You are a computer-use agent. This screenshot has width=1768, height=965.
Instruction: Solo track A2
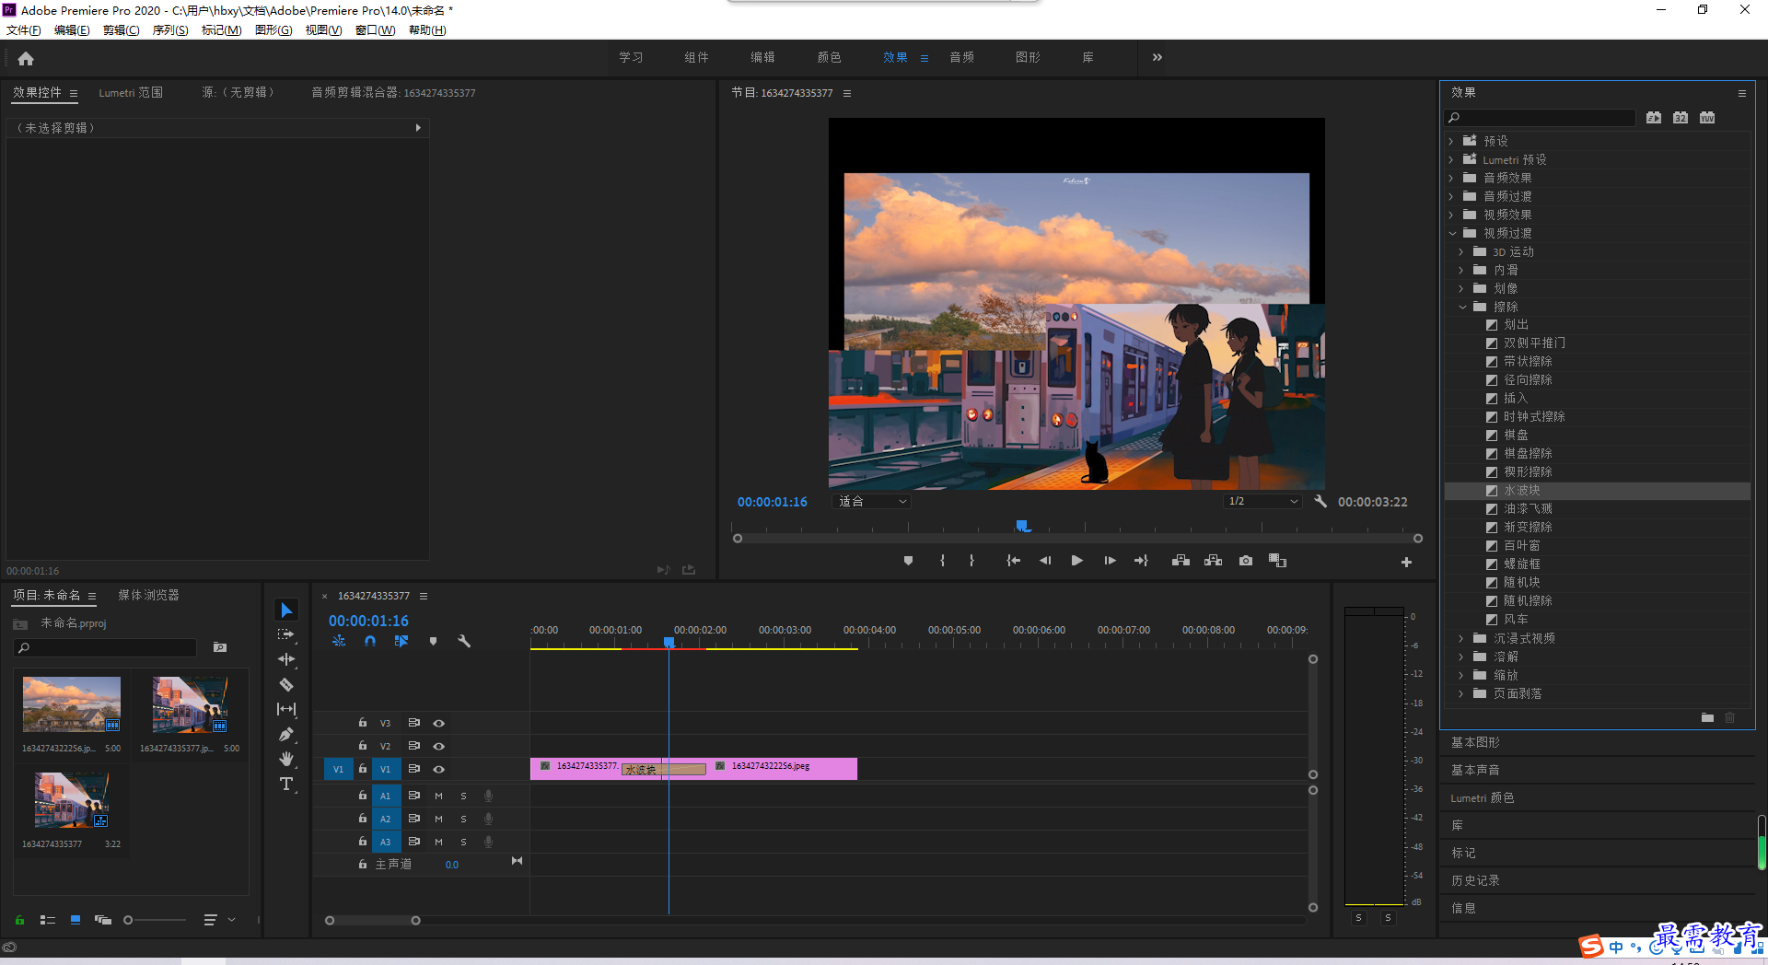click(x=463, y=819)
